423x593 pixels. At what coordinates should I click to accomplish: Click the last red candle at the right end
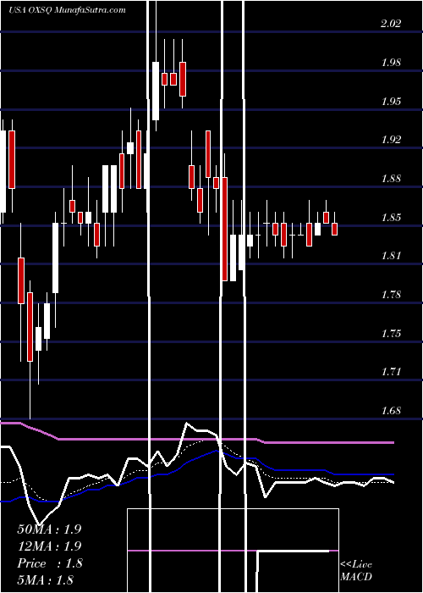(x=335, y=230)
